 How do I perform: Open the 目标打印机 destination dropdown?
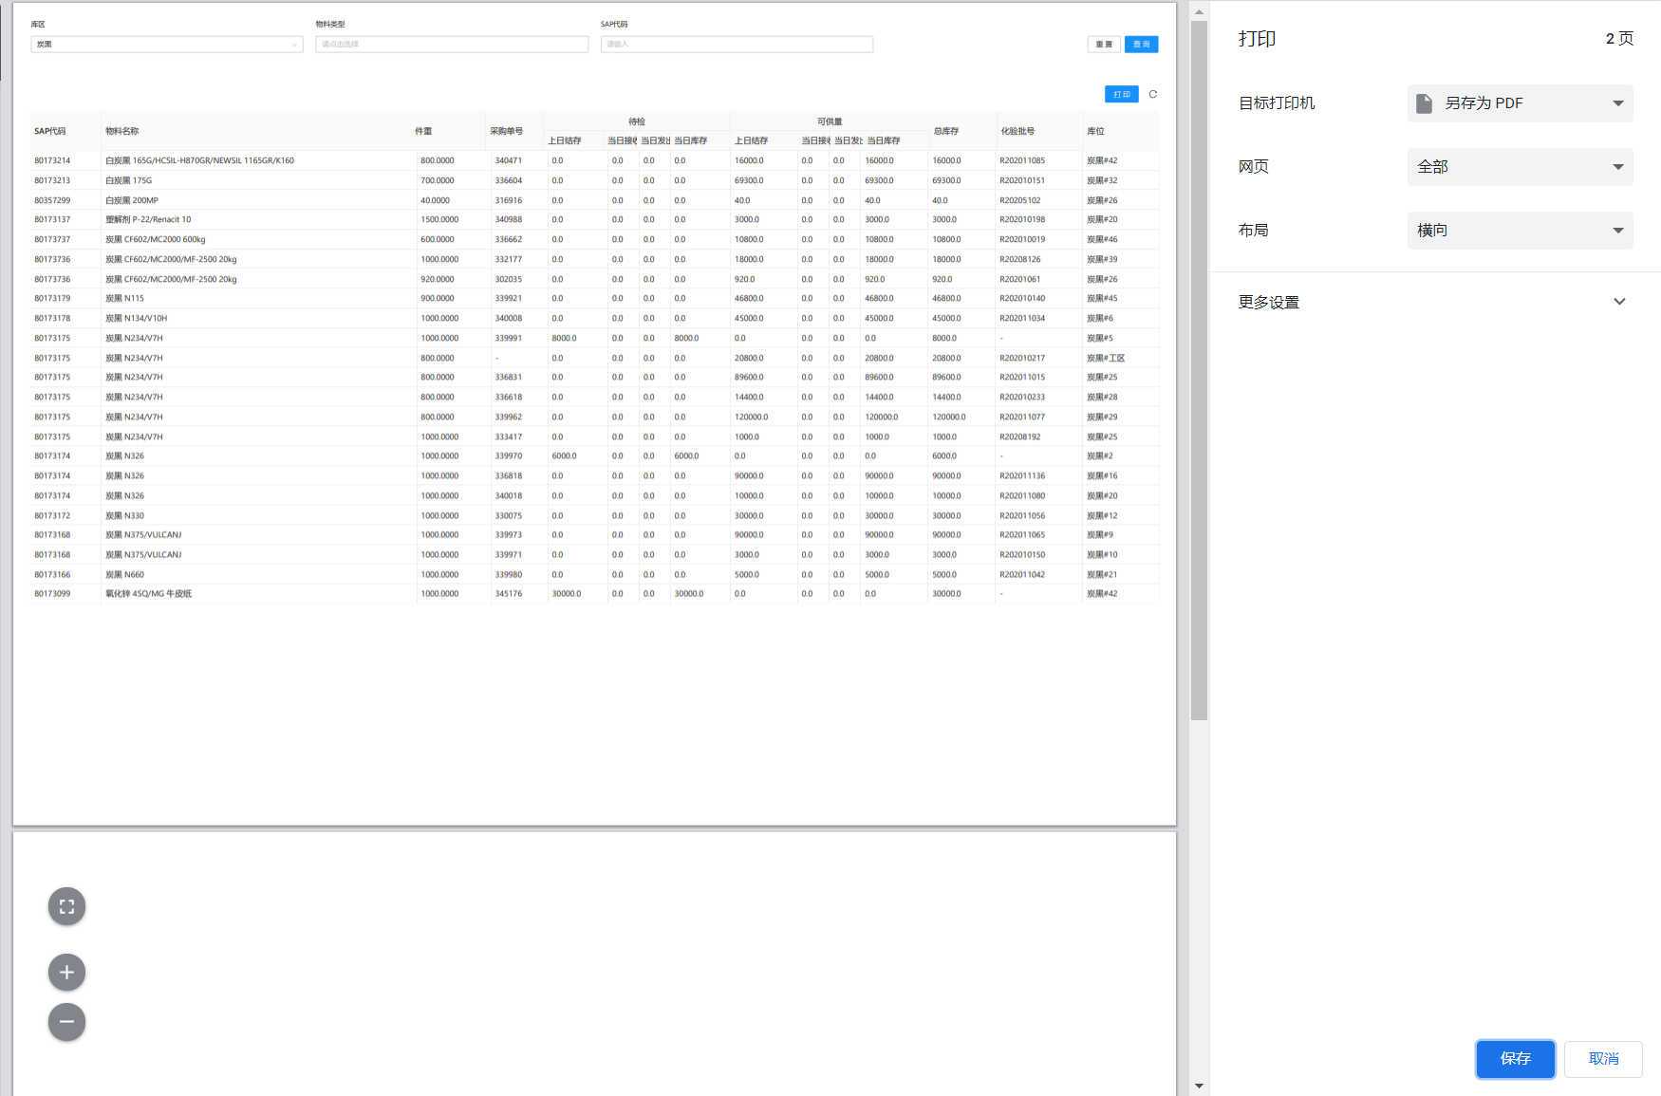[1520, 103]
